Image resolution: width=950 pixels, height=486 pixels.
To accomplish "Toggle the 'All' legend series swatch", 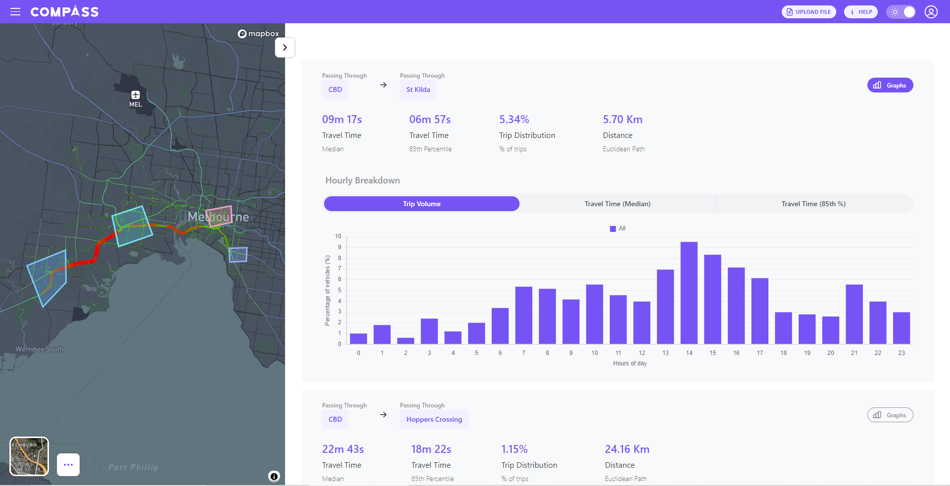I will click(x=613, y=228).
